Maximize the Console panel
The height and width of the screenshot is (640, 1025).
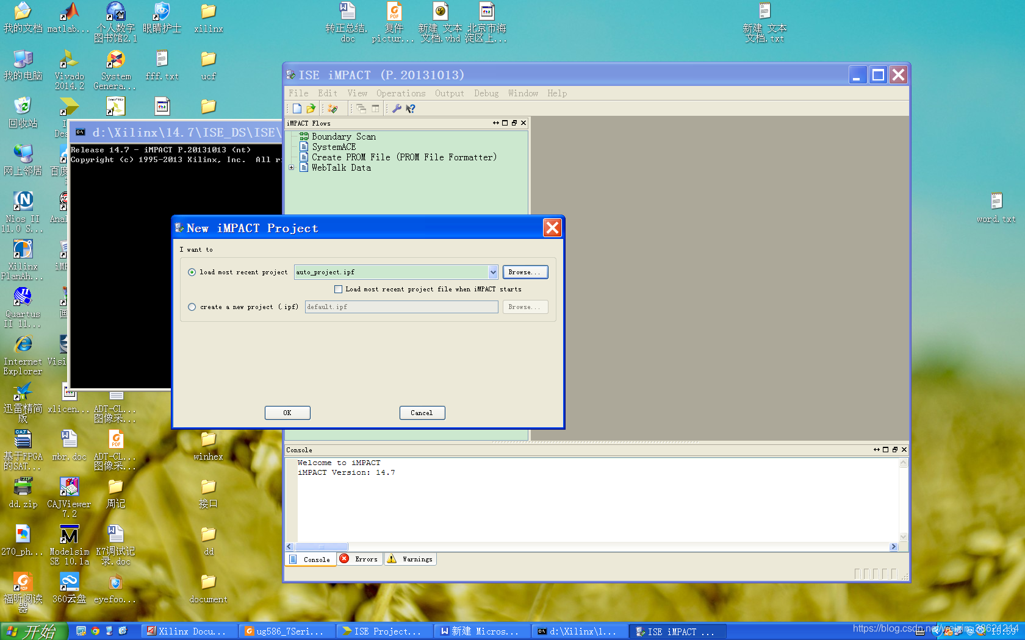(886, 450)
